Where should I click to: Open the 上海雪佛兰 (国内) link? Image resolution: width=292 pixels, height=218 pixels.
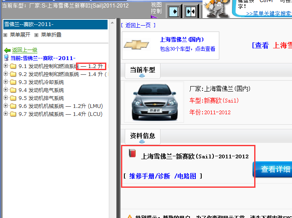point(182,39)
